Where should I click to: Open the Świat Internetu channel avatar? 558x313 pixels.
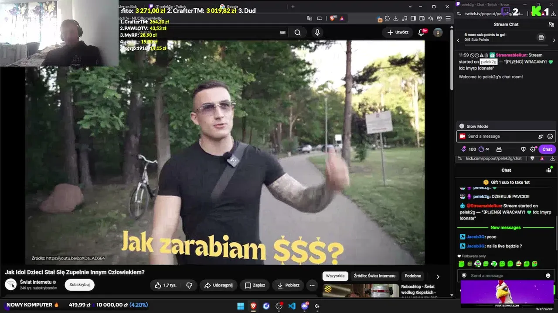10,284
